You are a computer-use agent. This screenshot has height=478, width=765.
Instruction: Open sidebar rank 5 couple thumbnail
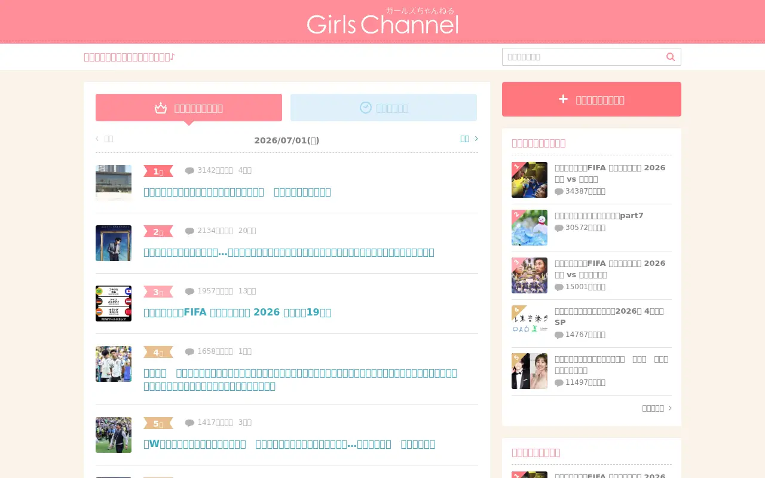tap(530, 371)
